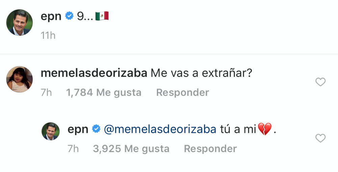Screen dimensions: 338x172
Task: Open epn profile picture in post caption
Action: click(x=20, y=22)
